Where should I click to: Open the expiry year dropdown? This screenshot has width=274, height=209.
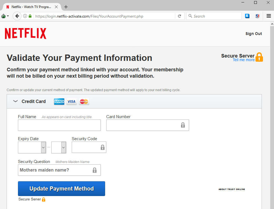coord(64,148)
